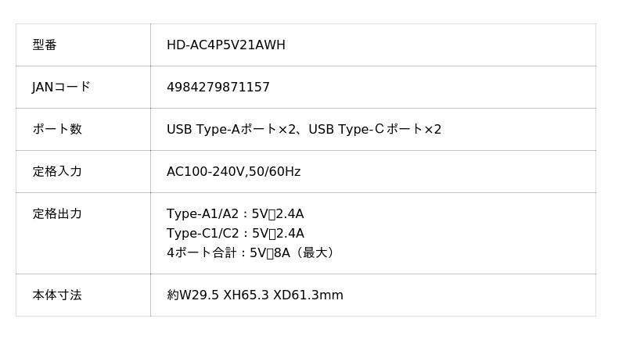Select model number HD-AC4P5V21AWH

coord(225,45)
